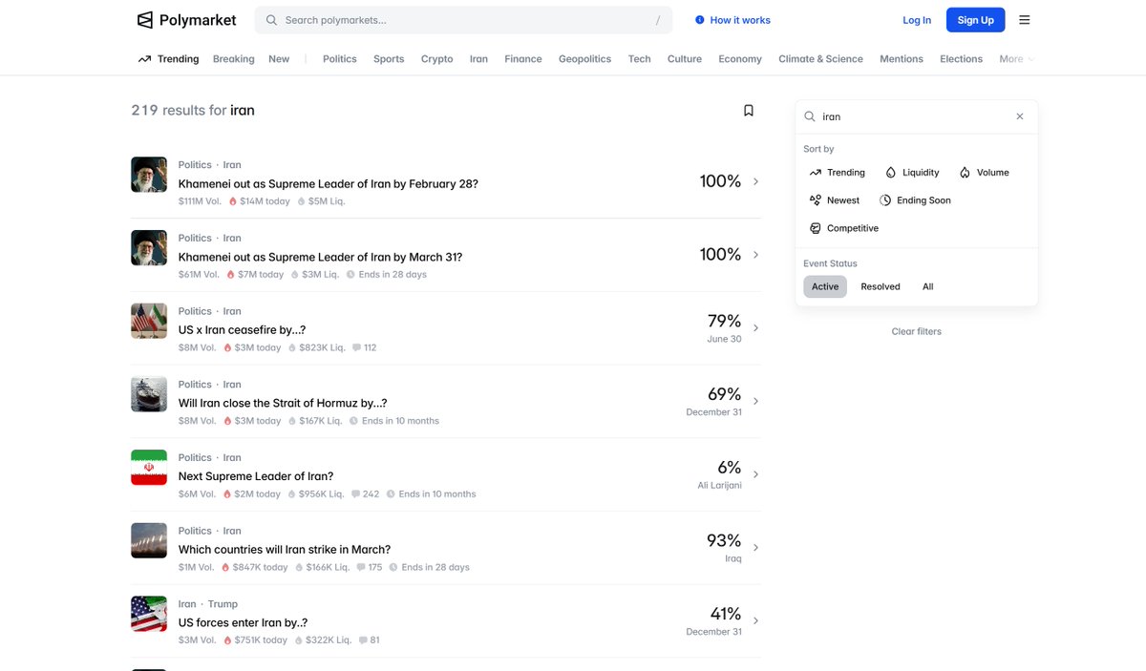
Task: Click comment icon showing 175
Action: (361, 567)
